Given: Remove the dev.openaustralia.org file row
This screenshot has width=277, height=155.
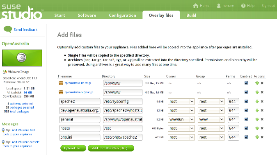Looking at the screenshot, I should (x=262, y=110).
